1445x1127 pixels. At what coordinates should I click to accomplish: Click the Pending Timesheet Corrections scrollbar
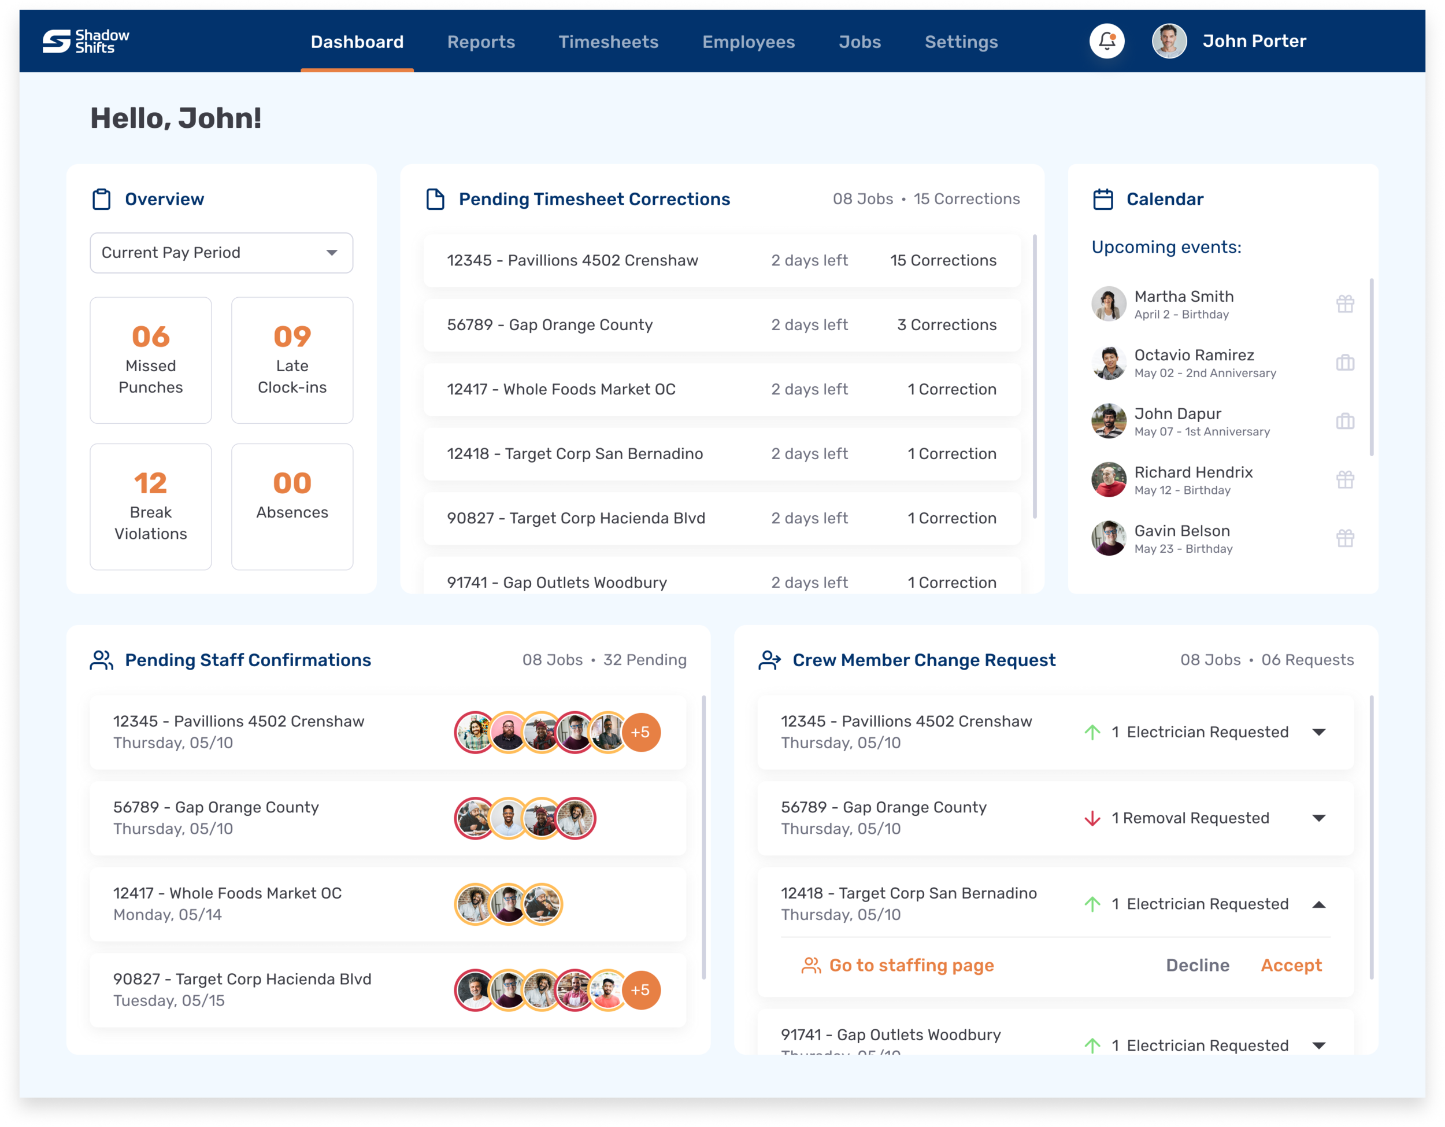[1034, 376]
